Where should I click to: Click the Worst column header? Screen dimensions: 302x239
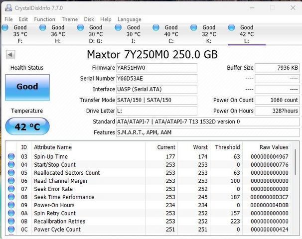click(200, 147)
